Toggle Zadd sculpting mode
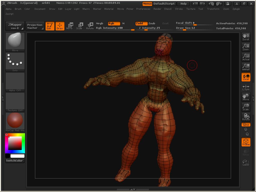 [141, 23]
